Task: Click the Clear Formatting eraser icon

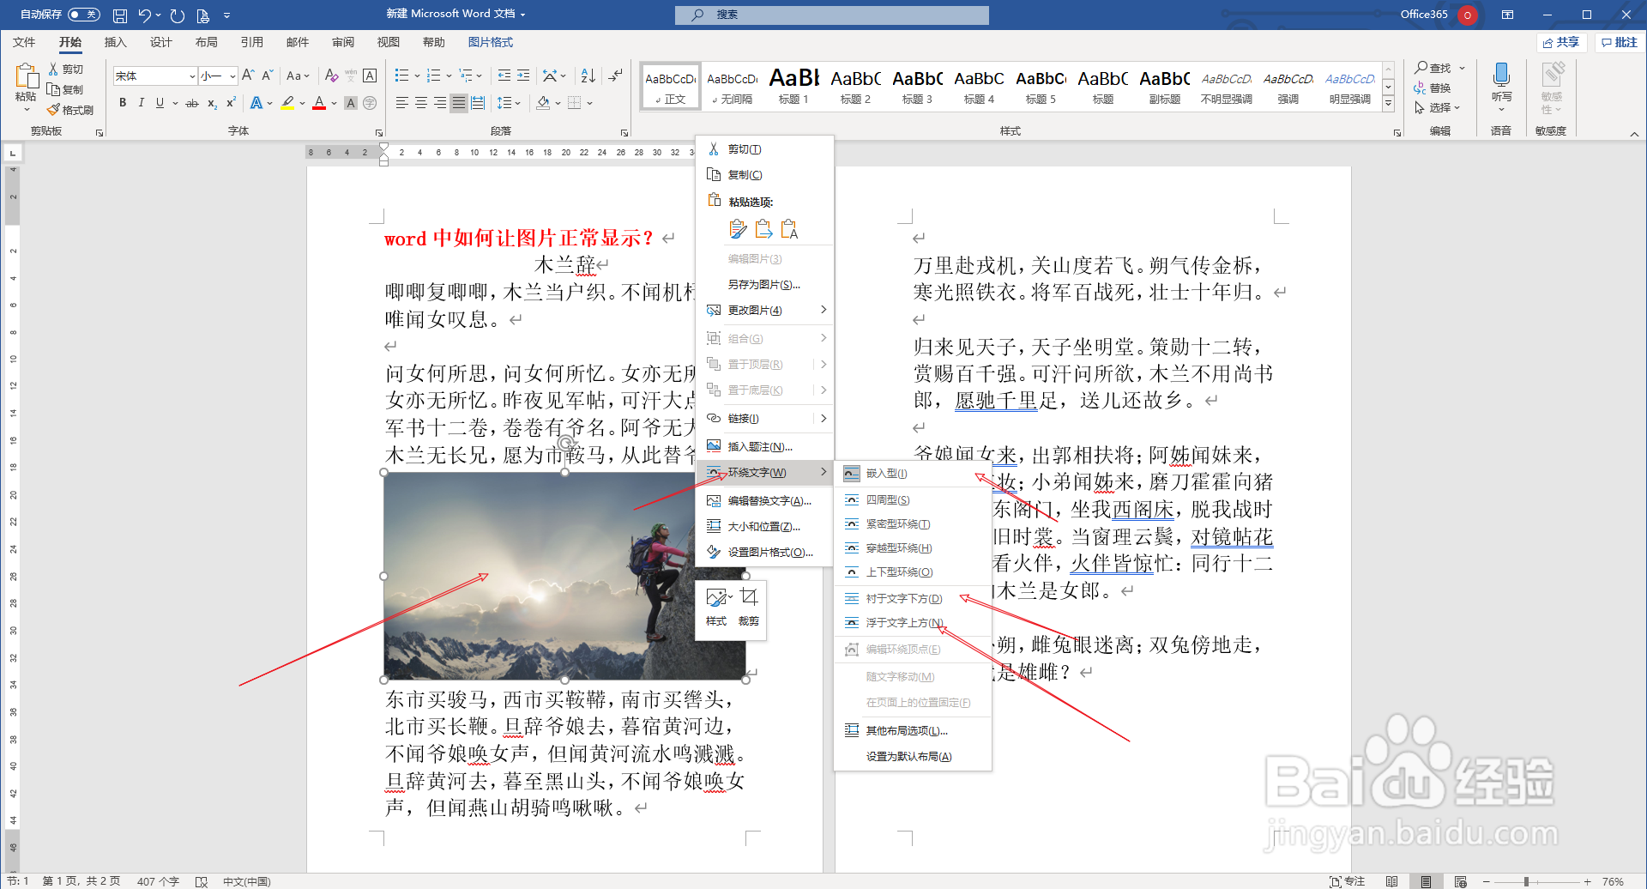Action: (x=331, y=76)
